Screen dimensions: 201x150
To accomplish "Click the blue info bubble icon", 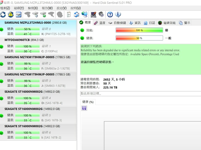I will pos(118,14).
